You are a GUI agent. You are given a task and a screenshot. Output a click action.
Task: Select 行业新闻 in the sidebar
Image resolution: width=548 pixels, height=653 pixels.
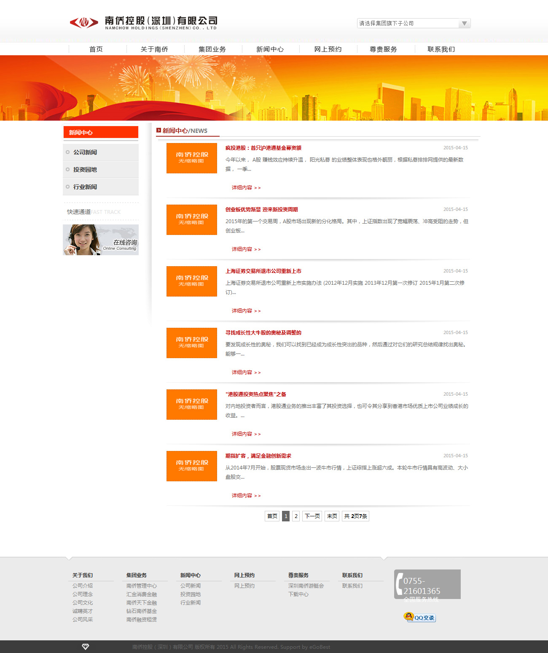(85, 187)
